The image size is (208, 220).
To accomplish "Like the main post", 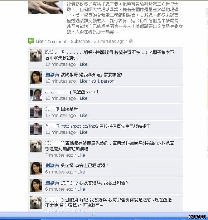I will pyautogui.click(x=40, y=41).
